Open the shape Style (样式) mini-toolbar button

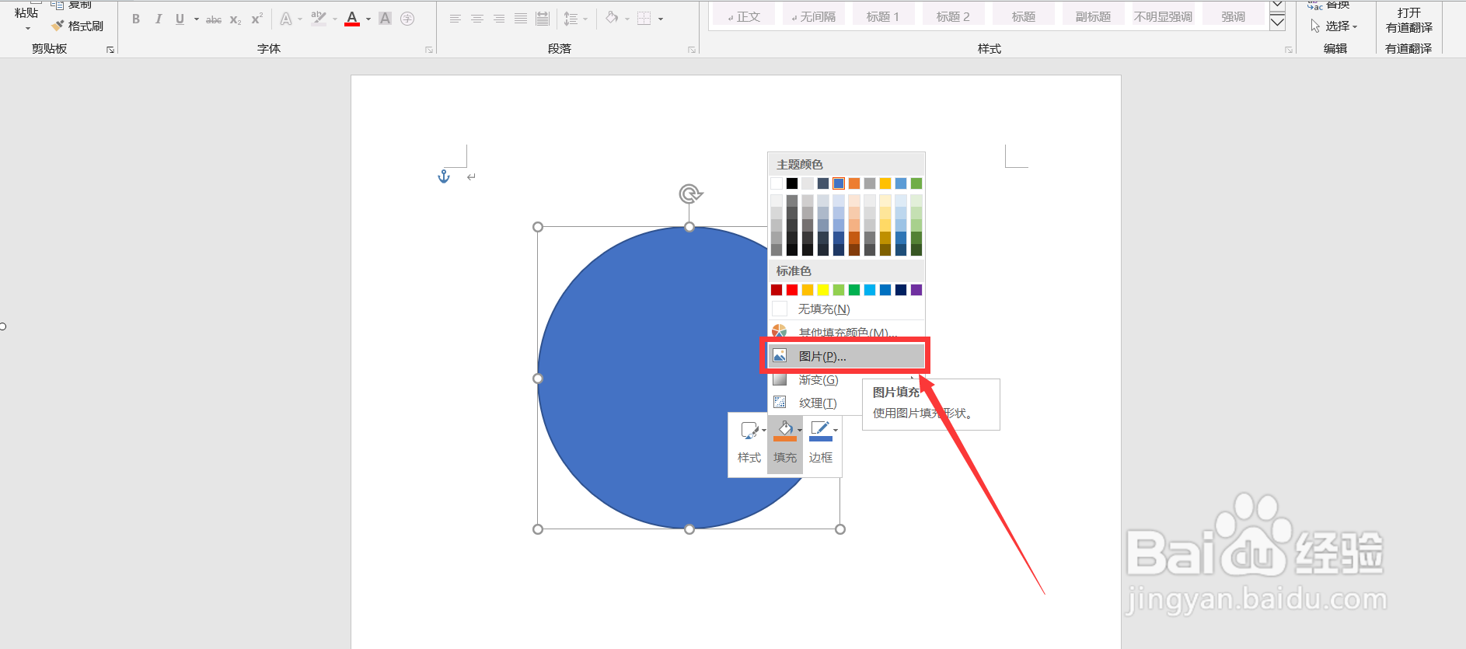click(749, 443)
